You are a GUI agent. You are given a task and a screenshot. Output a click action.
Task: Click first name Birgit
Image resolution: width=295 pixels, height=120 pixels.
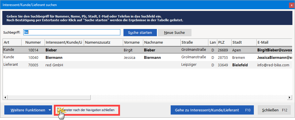[x=128, y=50]
